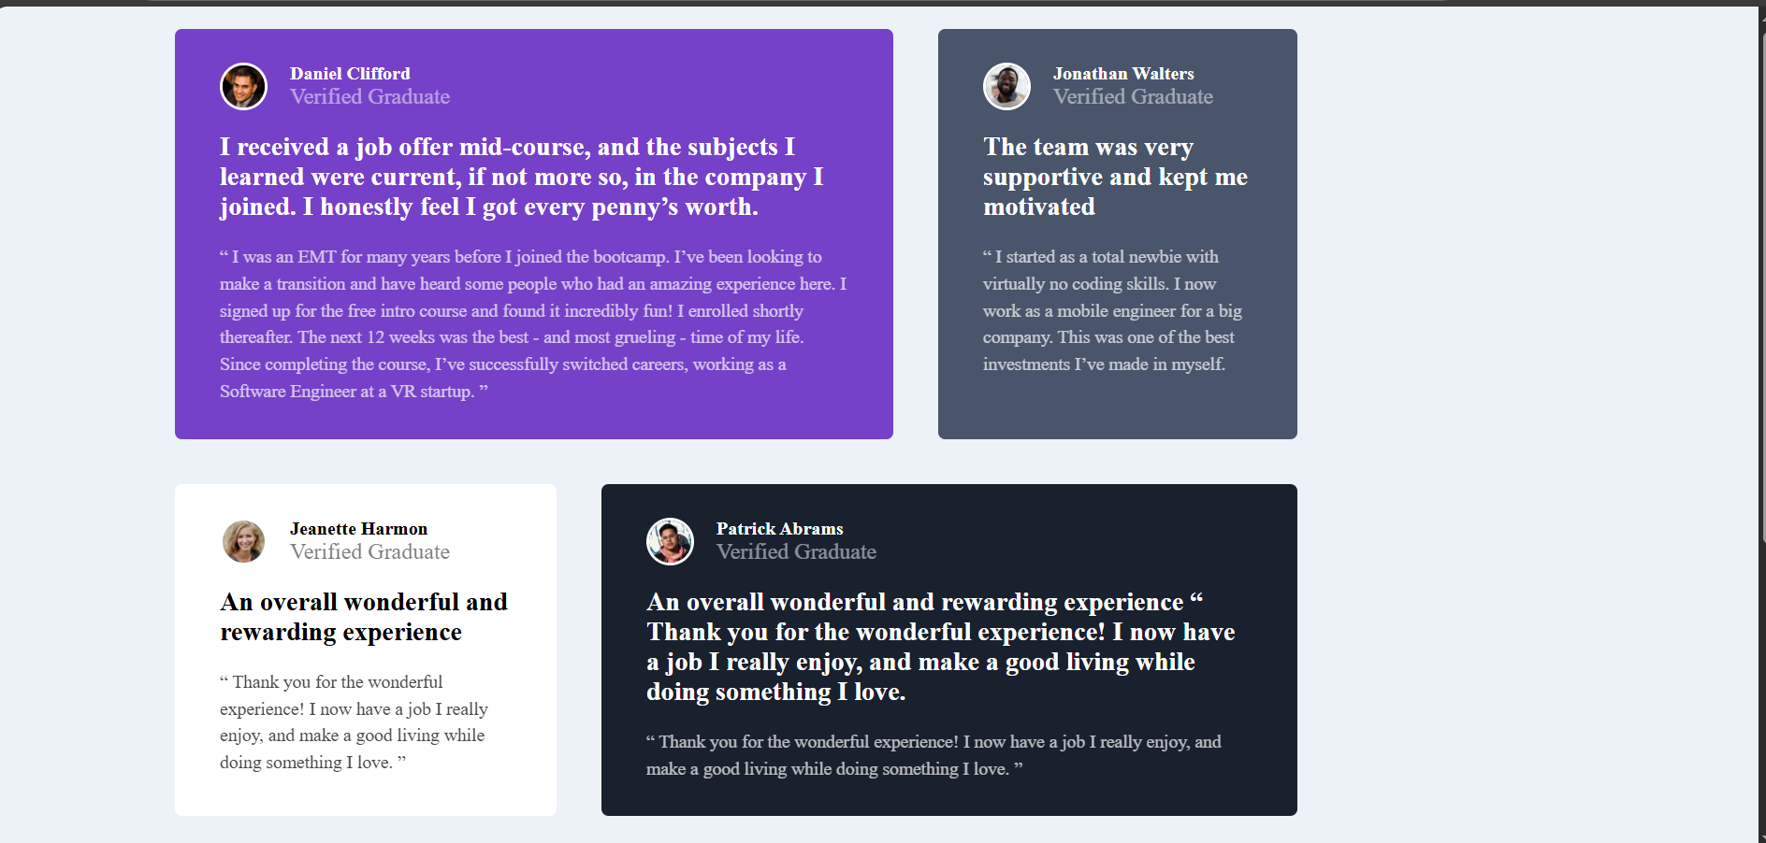Click Jeanette Harmon's avatar image

(x=243, y=541)
